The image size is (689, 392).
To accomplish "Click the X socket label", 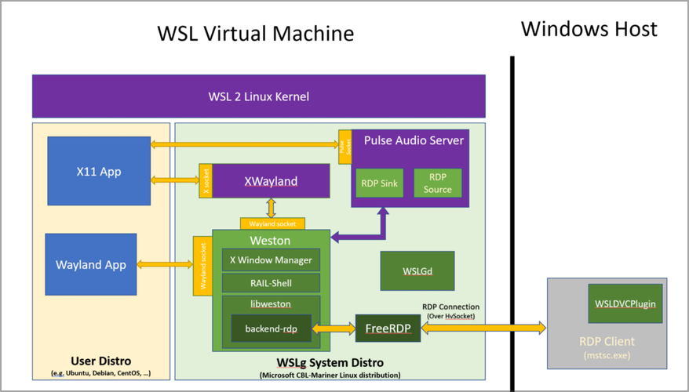I will [x=206, y=181].
